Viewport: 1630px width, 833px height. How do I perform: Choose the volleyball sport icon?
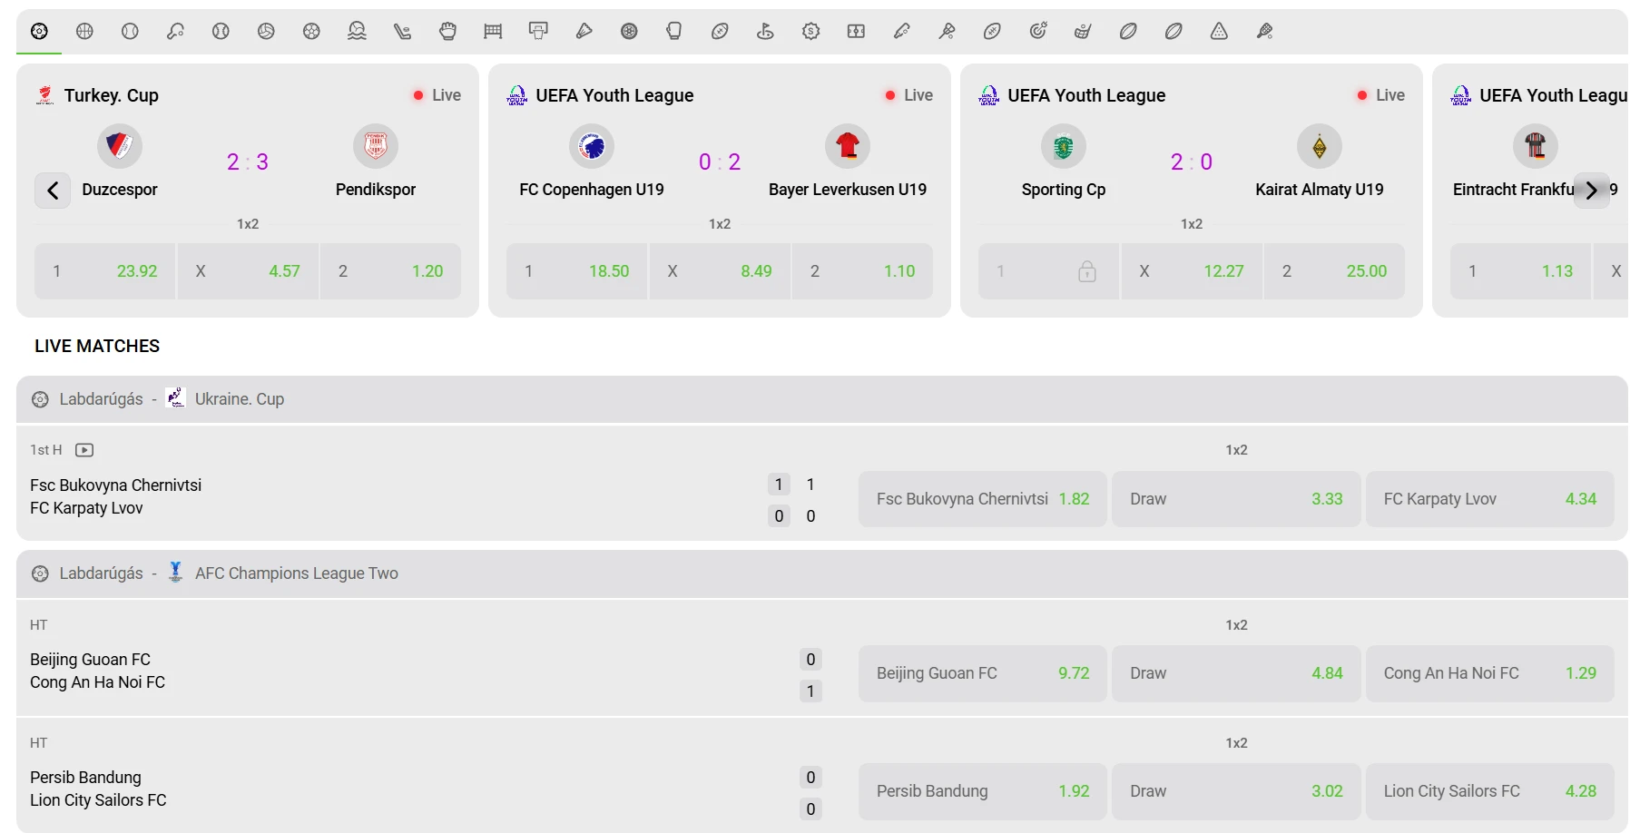tap(266, 31)
